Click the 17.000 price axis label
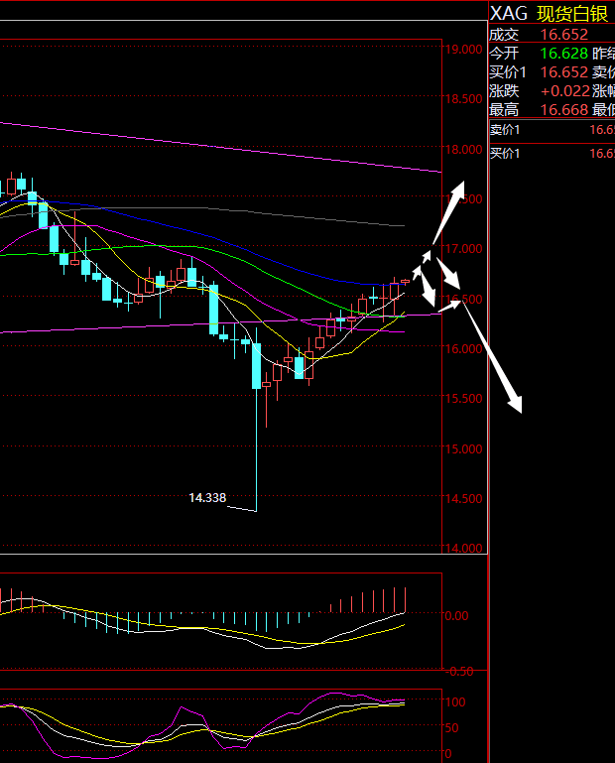Image resolution: width=615 pixels, height=763 pixels. 463,249
